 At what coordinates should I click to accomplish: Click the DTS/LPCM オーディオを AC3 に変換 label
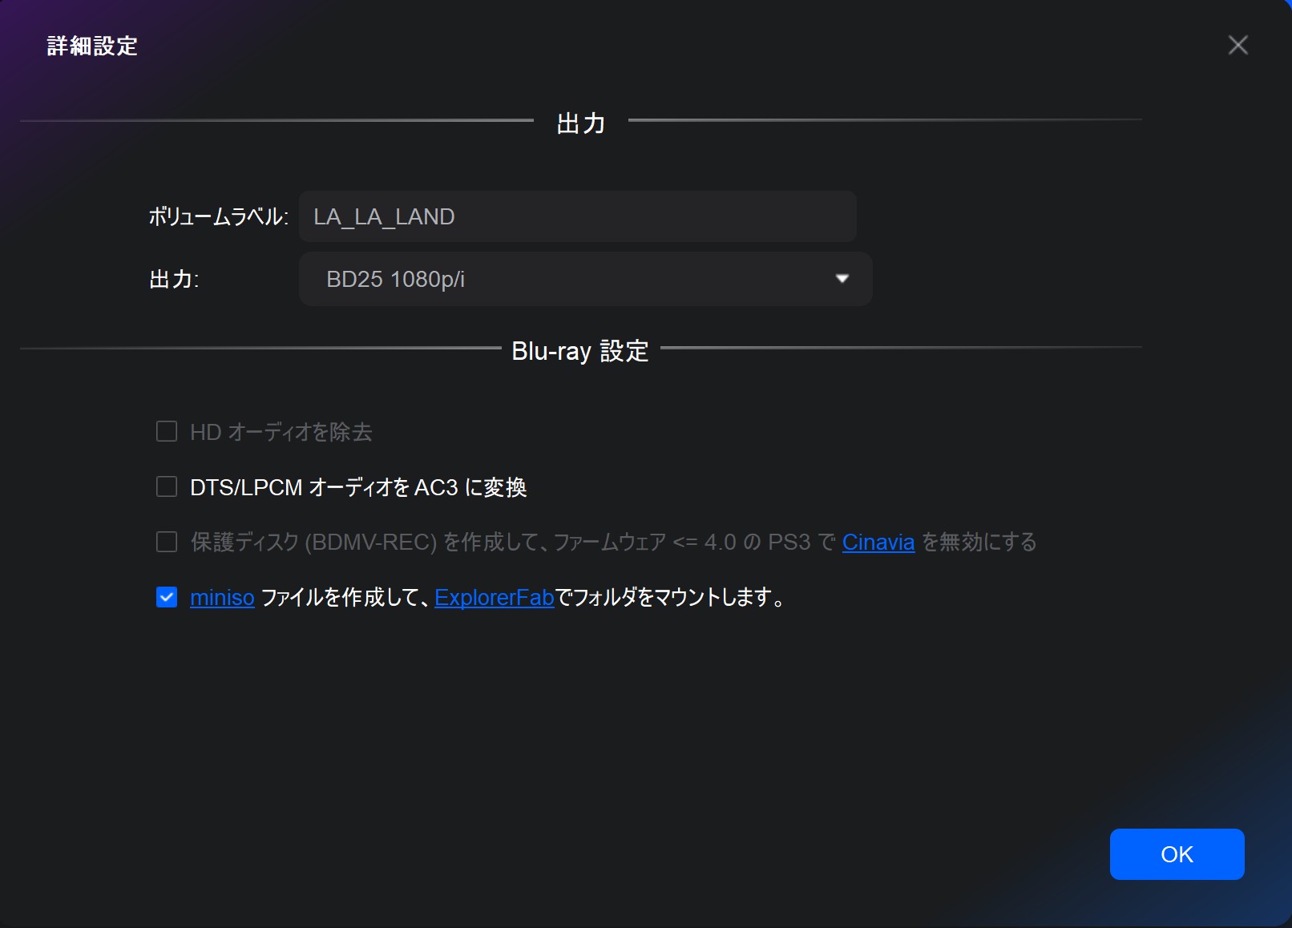358,487
